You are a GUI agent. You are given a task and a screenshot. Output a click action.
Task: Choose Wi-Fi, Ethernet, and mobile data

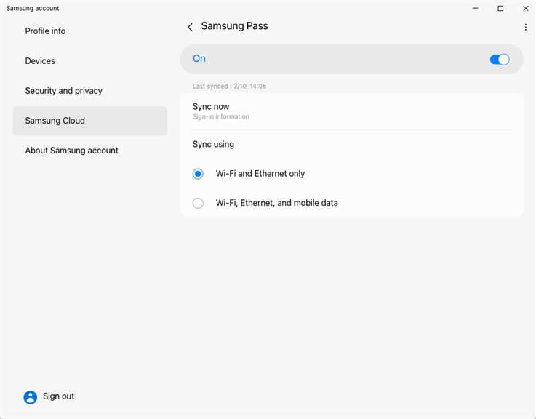point(198,204)
